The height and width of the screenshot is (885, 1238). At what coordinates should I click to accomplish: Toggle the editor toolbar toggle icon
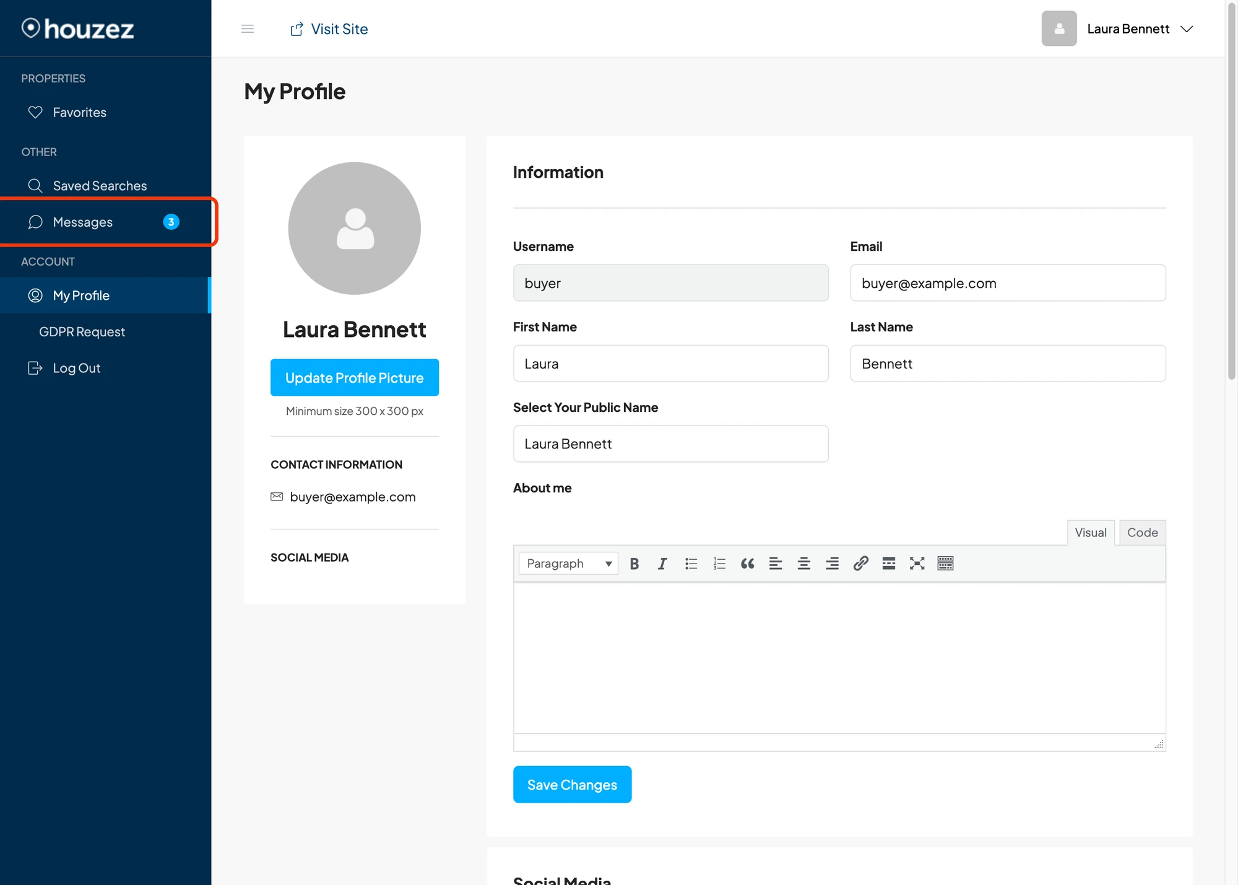coord(946,564)
